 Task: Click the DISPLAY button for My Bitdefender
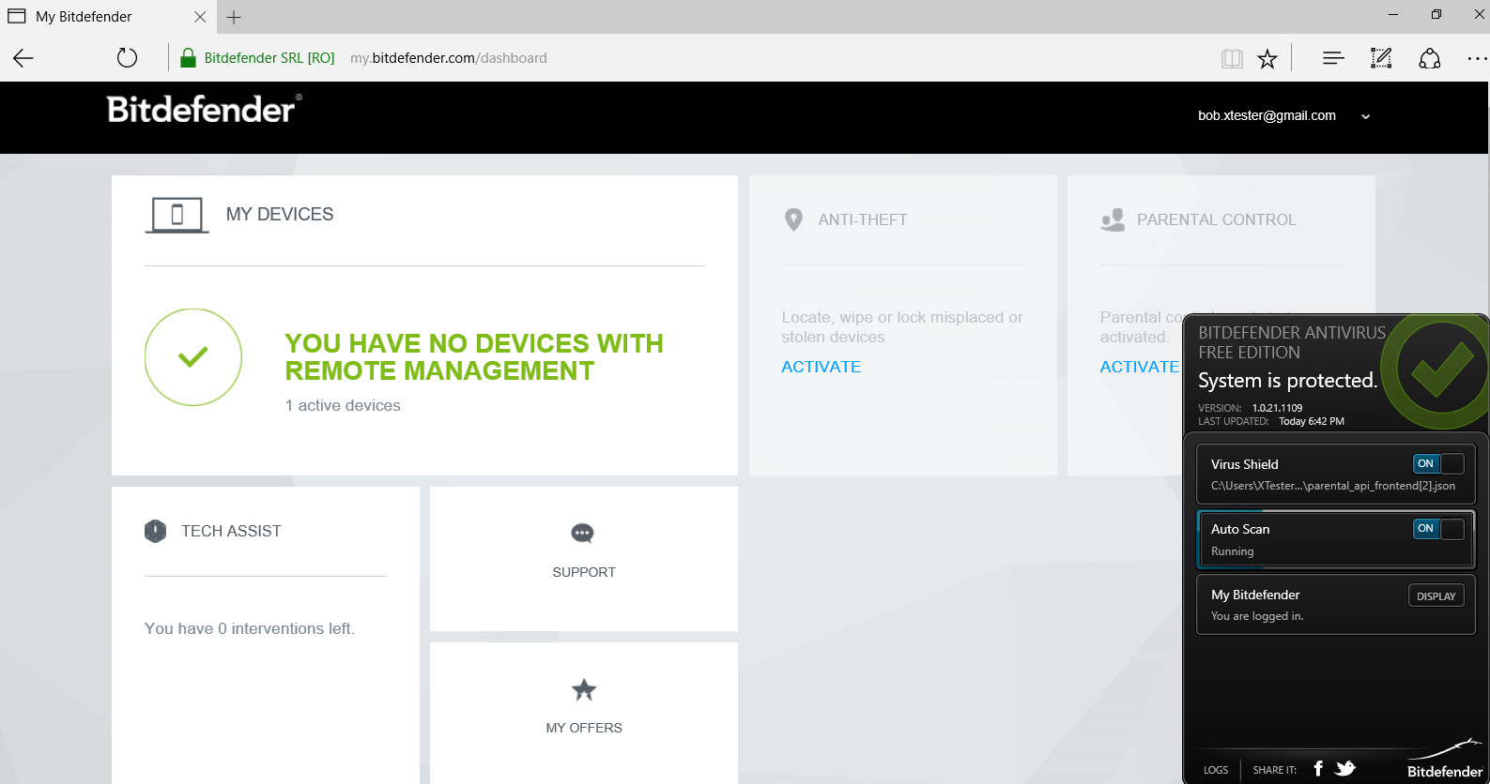(x=1436, y=596)
